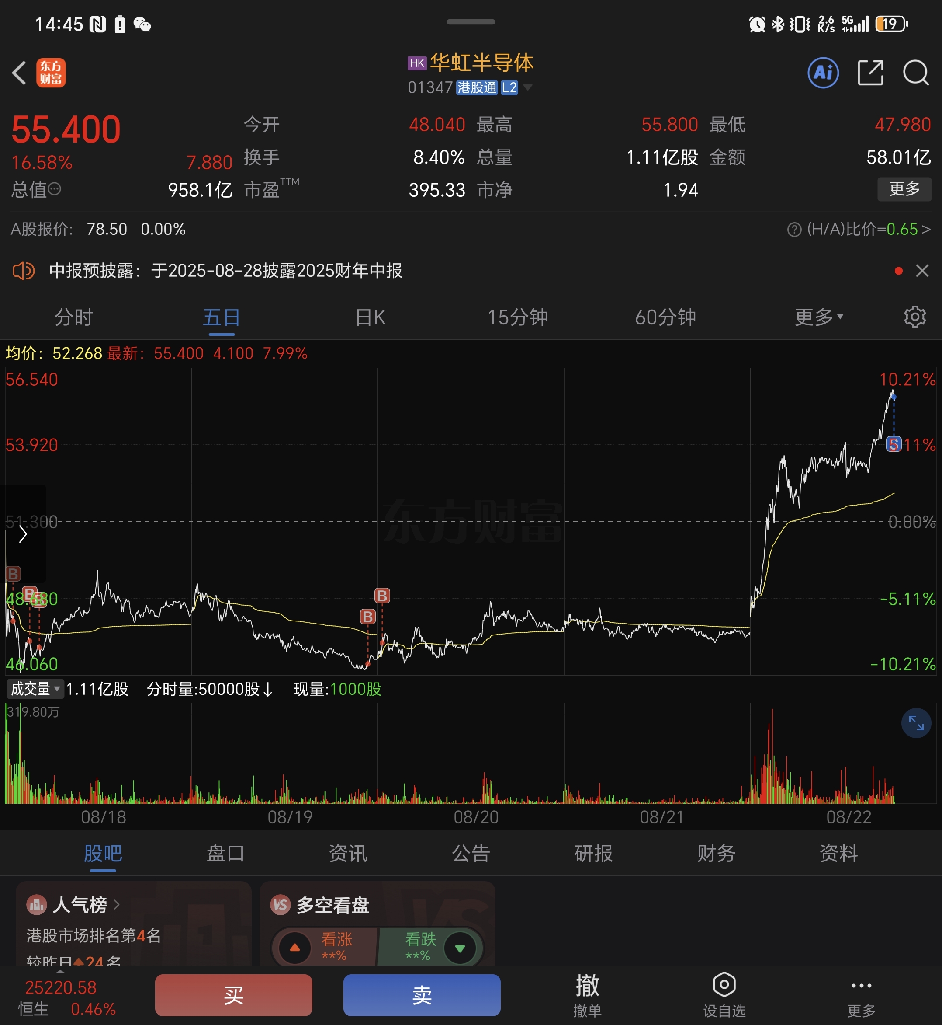942x1025 pixels.
Task: Tap the 现量 1000股 readout
Action: point(337,689)
